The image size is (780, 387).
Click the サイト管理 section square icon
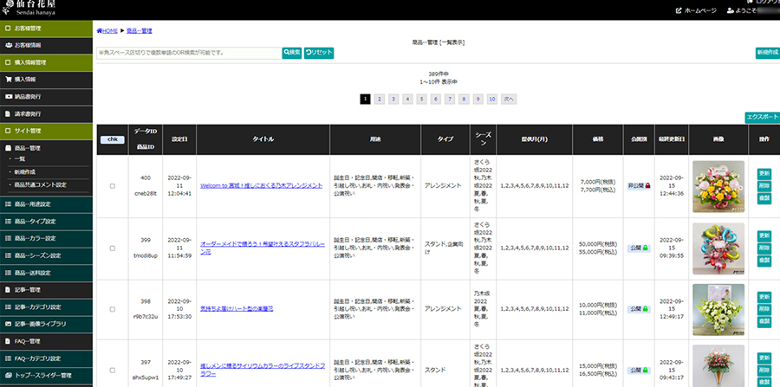[8, 131]
